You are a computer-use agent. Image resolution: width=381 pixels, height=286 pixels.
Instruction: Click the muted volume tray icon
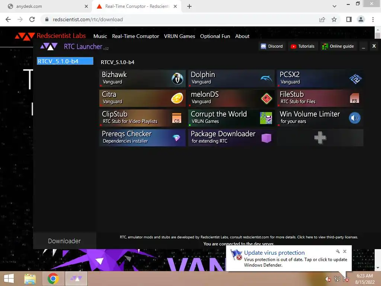[328, 279]
